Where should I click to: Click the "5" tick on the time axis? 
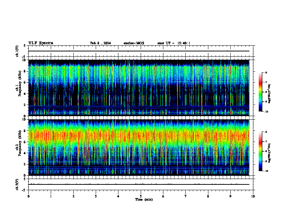pyautogui.click(x=141, y=196)
